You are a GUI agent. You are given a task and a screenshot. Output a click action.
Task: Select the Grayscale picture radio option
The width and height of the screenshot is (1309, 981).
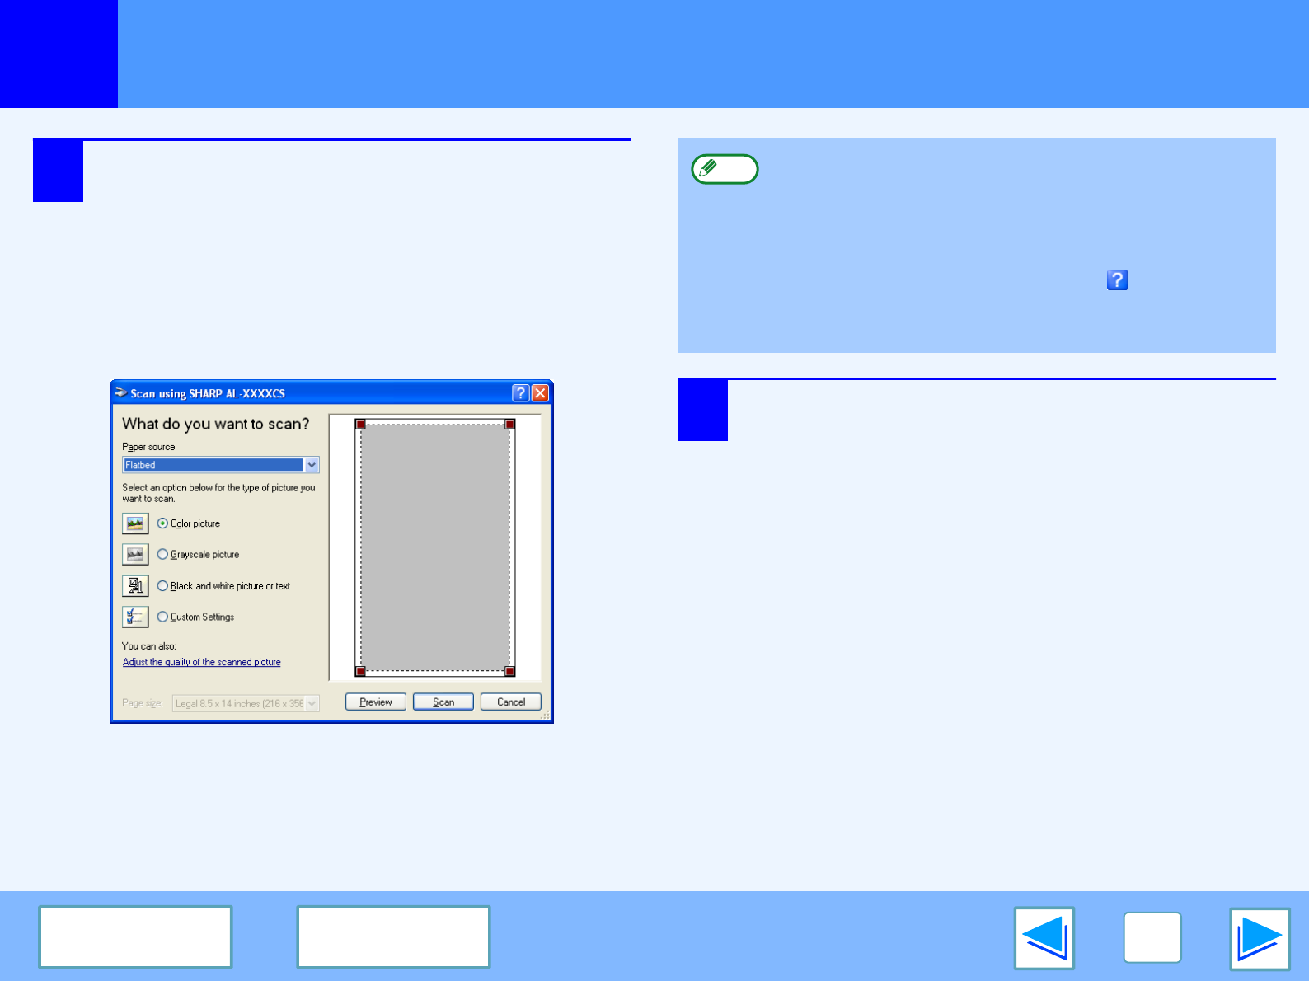(x=163, y=555)
